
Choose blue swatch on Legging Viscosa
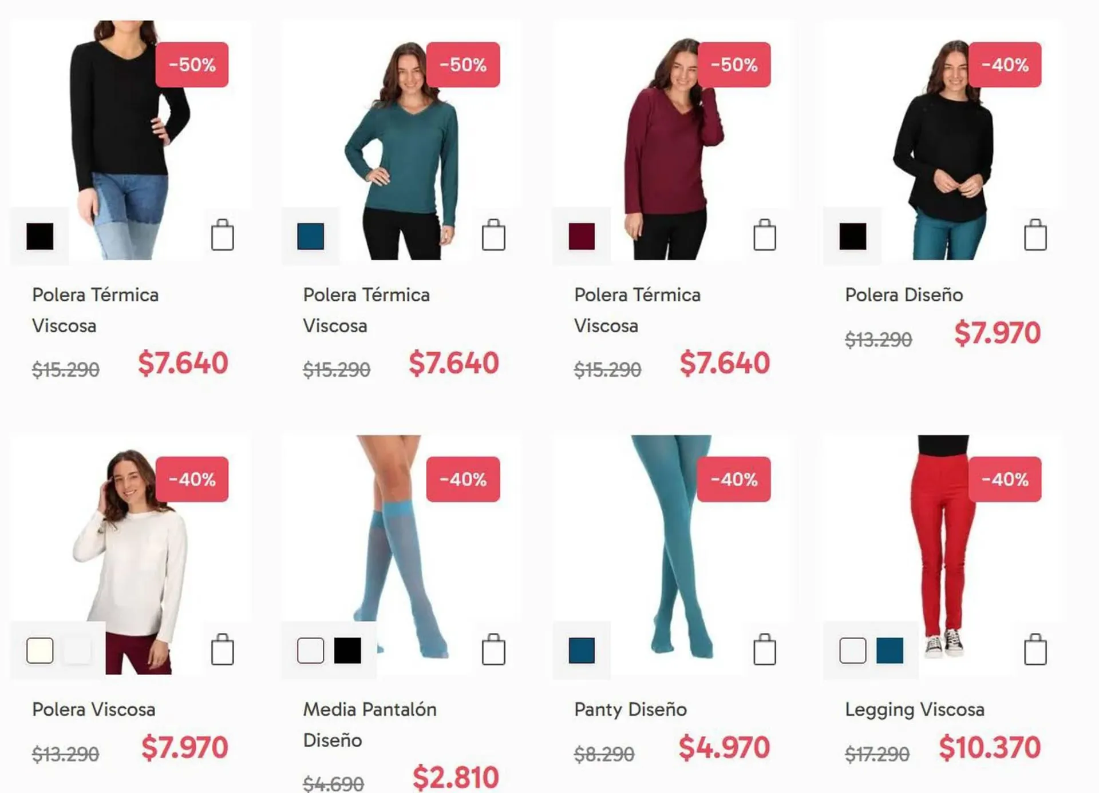pyautogui.click(x=890, y=651)
